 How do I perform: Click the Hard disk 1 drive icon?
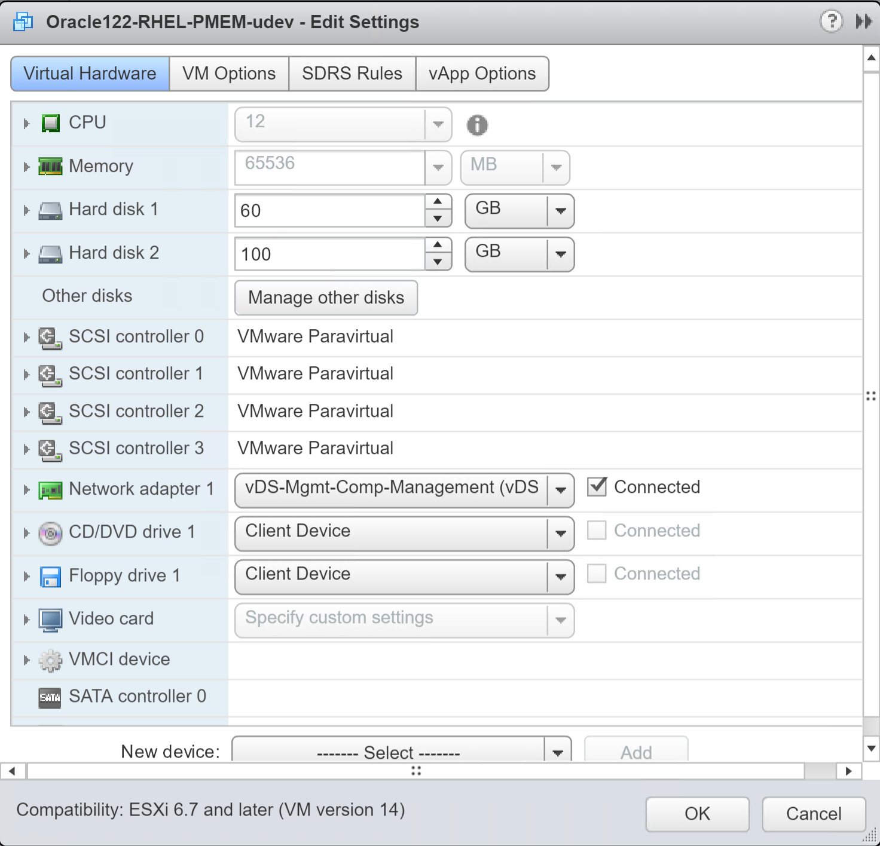(51, 210)
